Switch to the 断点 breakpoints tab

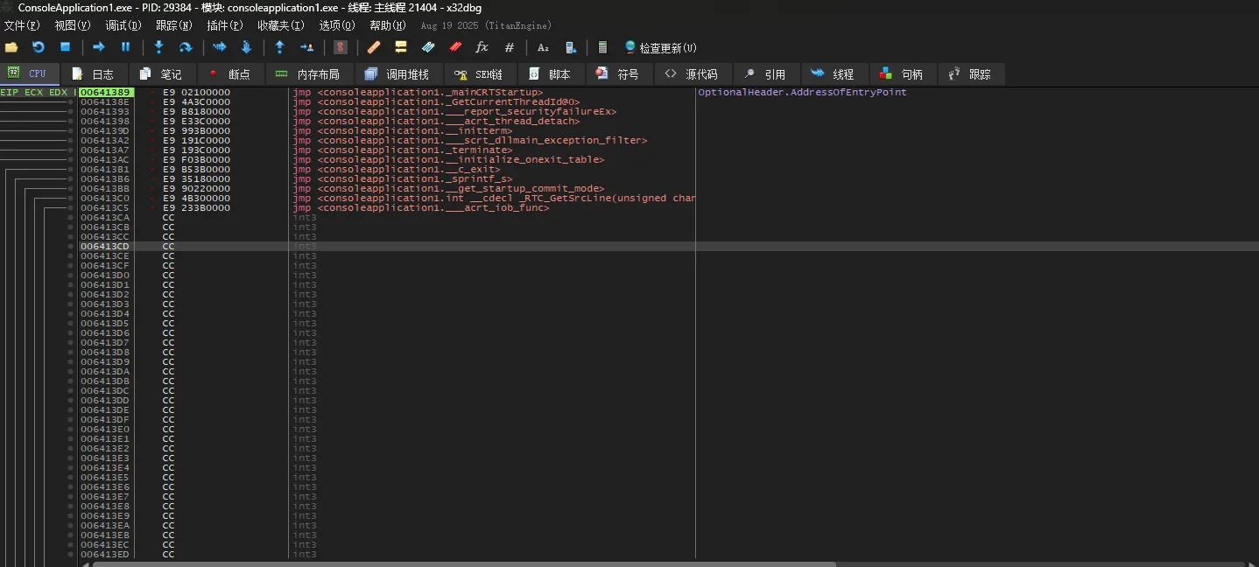[229, 74]
